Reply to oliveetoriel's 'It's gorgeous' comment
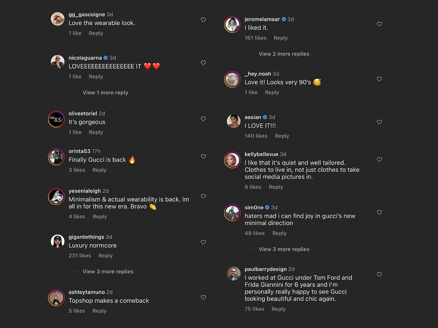 click(x=96, y=132)
